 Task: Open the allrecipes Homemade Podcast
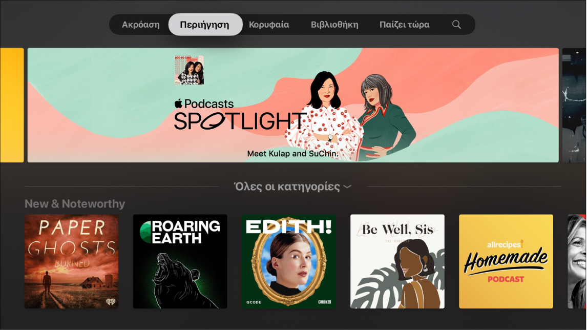click(x=506, y=261)
